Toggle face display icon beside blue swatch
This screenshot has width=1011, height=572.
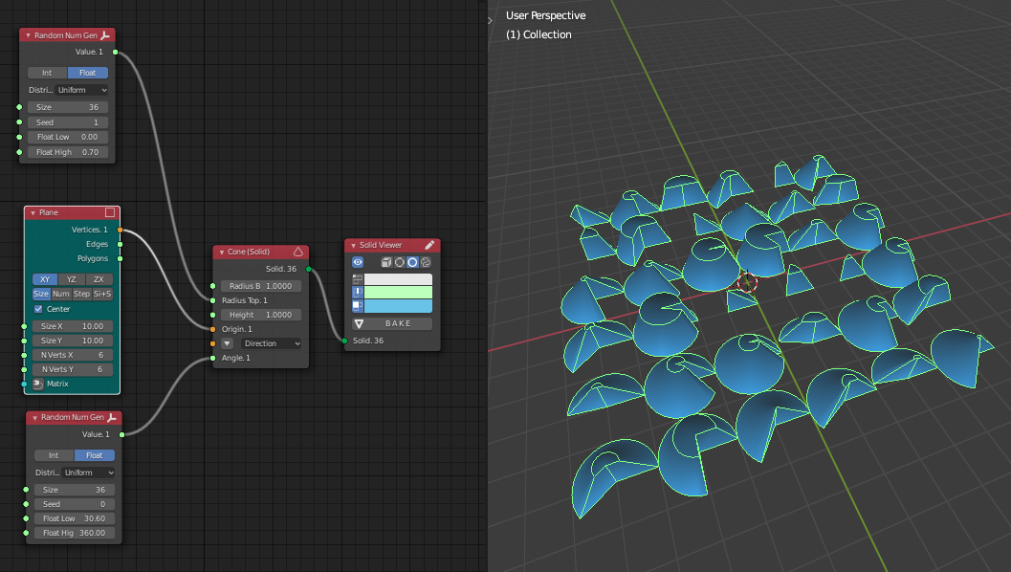pos(357,306)
